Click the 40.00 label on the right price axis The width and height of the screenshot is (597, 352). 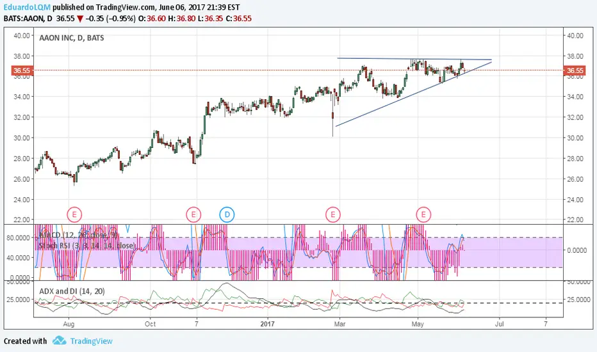pyautogui.click(x=575, y=35)
